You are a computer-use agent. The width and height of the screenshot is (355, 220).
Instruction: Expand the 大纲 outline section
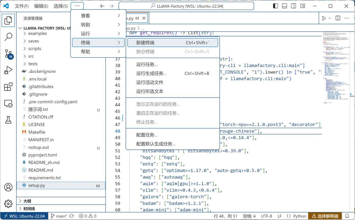pyautogui.click(x=61, y=201)
